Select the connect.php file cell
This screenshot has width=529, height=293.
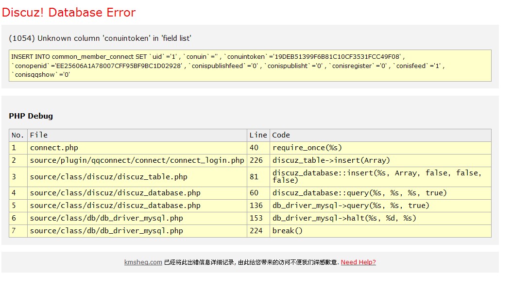click(54, 148)
